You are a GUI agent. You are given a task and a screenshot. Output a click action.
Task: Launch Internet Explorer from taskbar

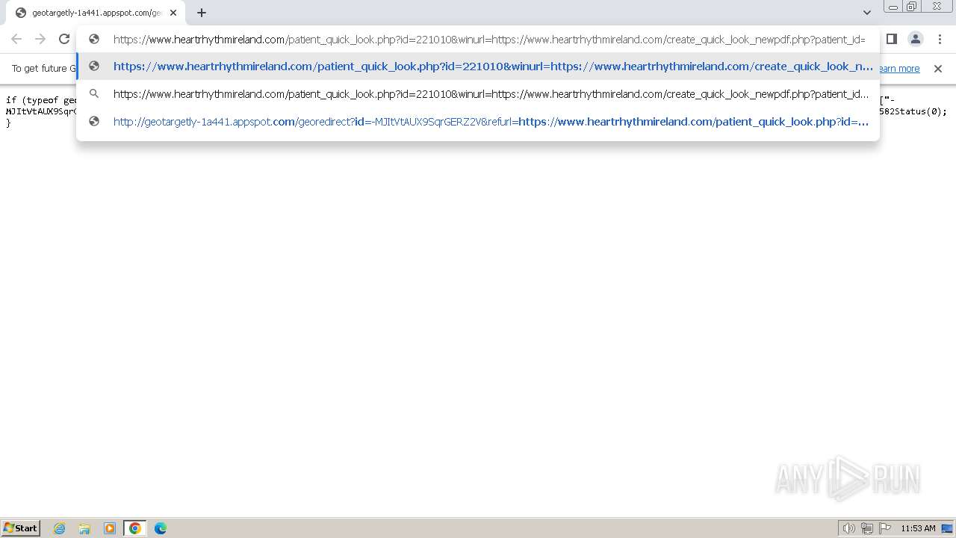point(60,528)
